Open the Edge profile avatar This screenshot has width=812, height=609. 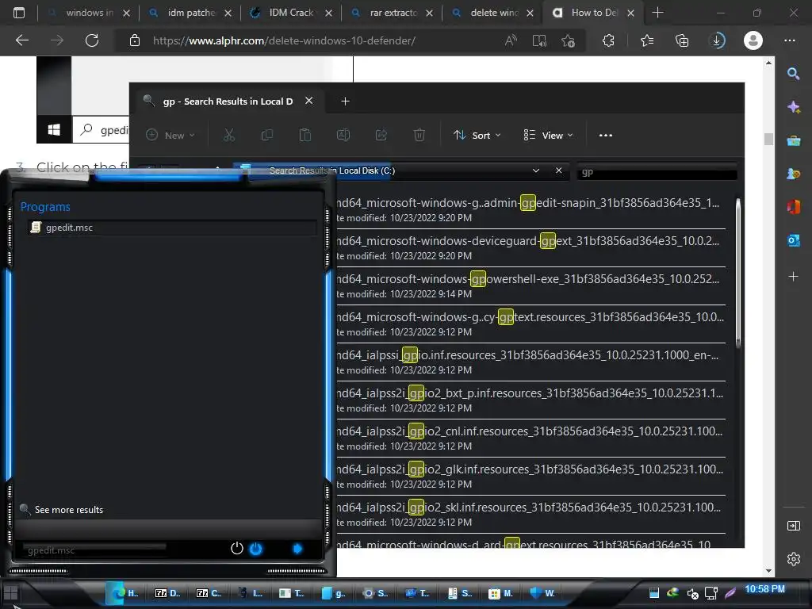[x=753, y=40]
